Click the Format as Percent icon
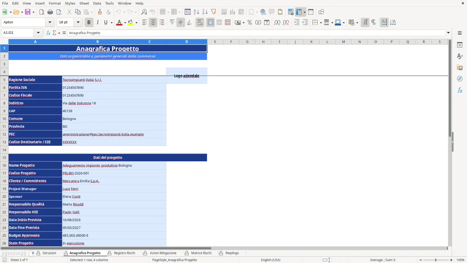467x263 pixels. tap(249, 23)
